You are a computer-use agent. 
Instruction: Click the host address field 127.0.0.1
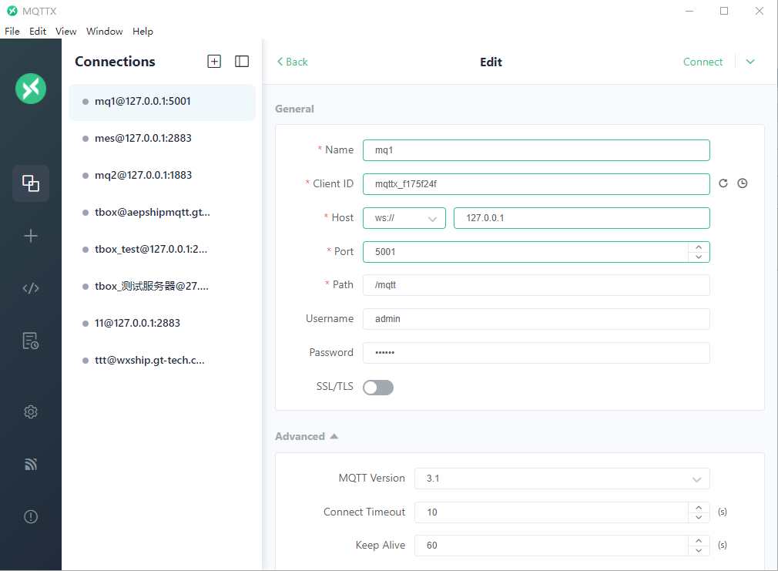[582, 218]
